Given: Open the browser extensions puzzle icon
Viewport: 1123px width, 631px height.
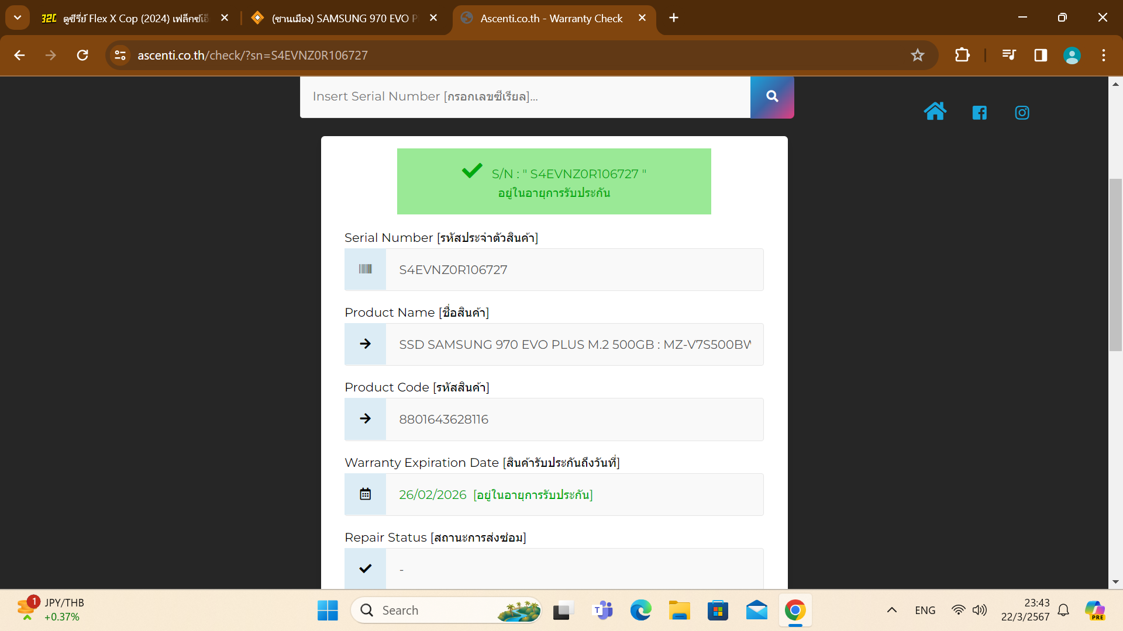Looking at the screenshot, I should tap(962, 55).
